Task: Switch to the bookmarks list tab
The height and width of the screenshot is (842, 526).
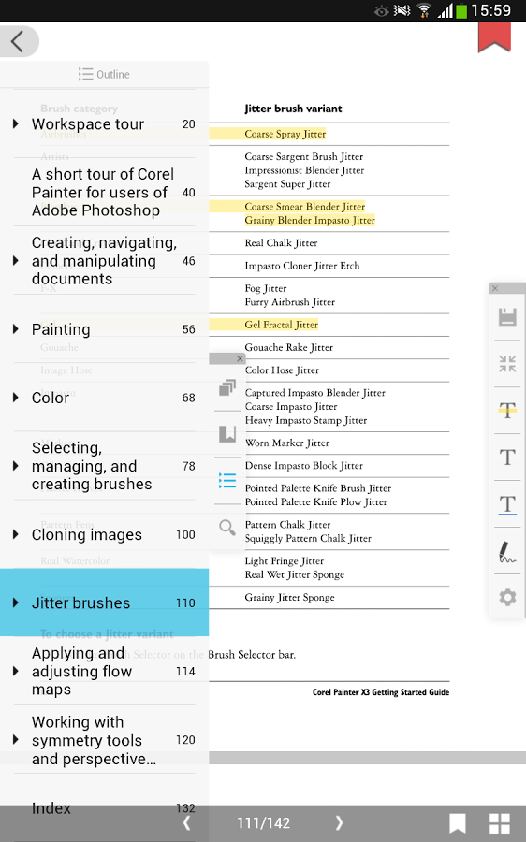Action: point(227,434)
